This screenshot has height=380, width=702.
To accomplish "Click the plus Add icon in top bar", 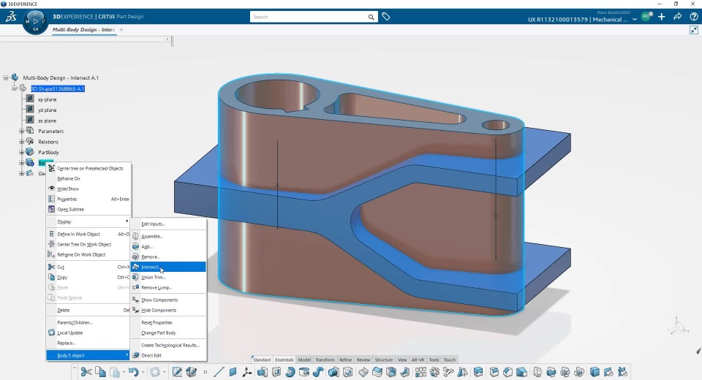I will coord(662,17).
